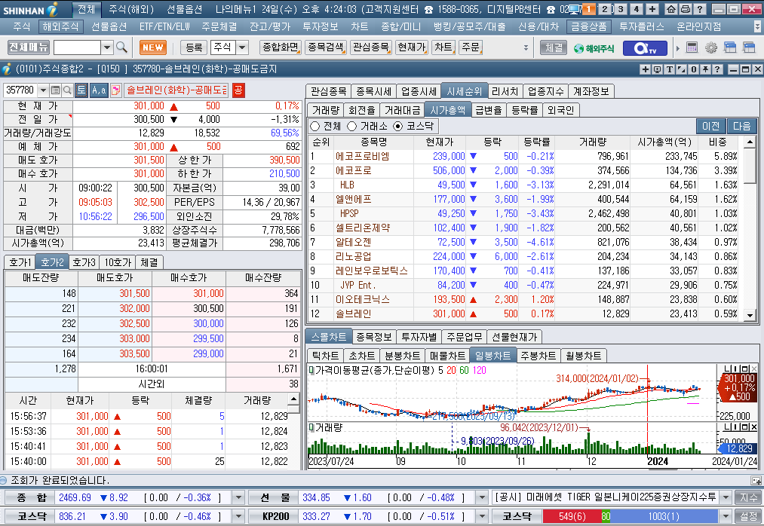This screenshot has height=526, width=764.
Task: Click the 이전 button
Action: click(711, 126)
